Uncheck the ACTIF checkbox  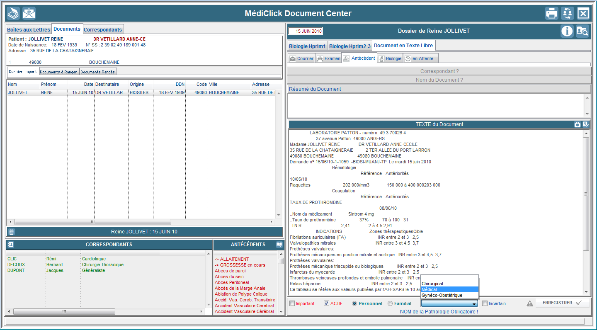[326, 303]
